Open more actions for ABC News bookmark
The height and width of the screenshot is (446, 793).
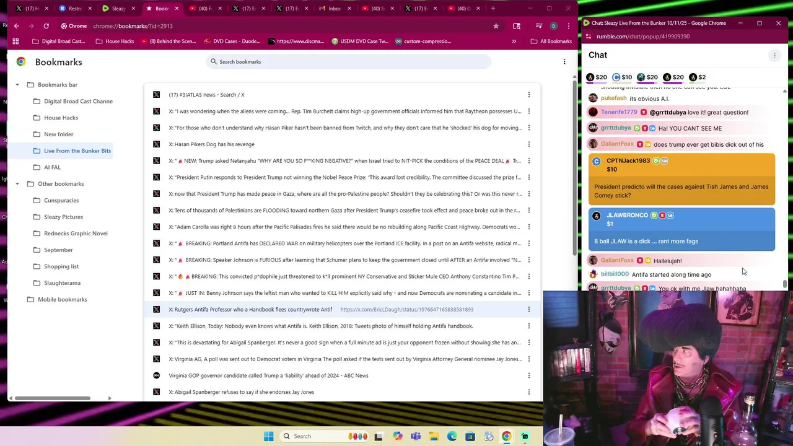pyautogui.click(x=529, y=375)
